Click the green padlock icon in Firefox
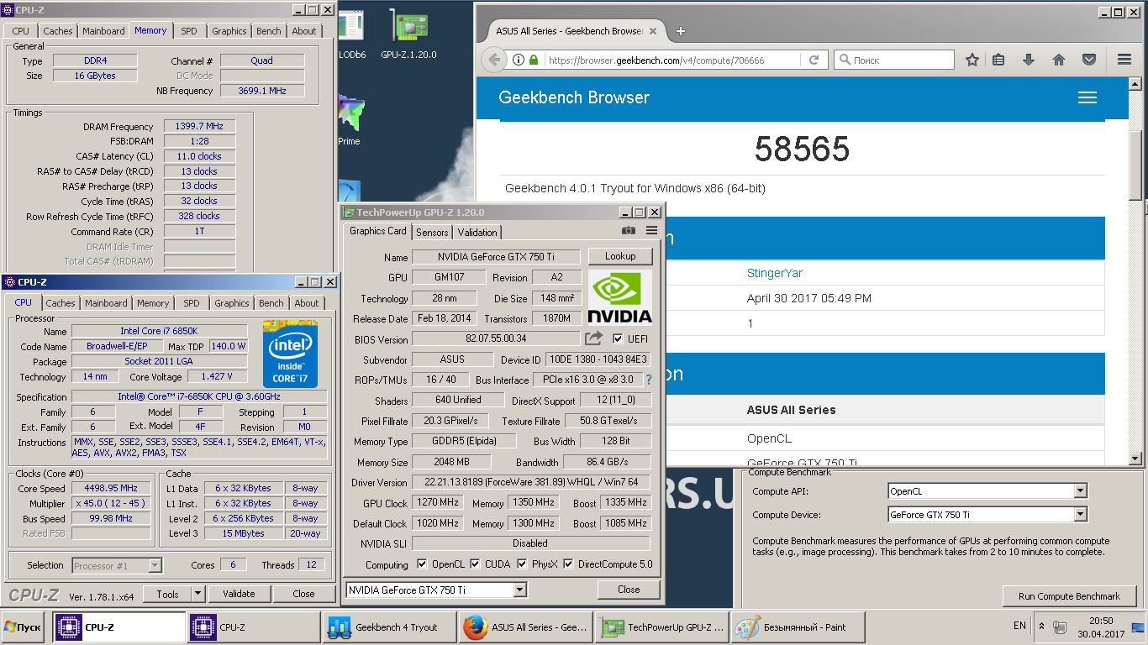The image size is (1148, 645). 534,60
